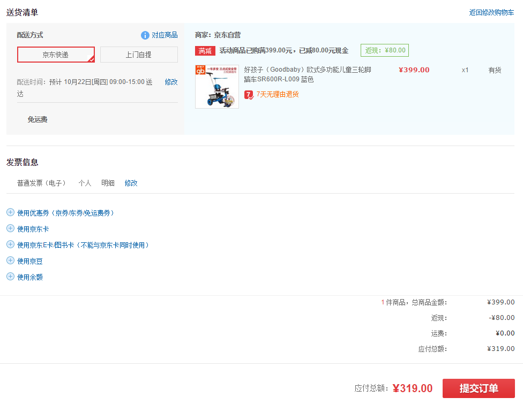Select 上门自提 pickup option
The height and width of the screenshot is (405, 523).
click(x=139, y=55)
